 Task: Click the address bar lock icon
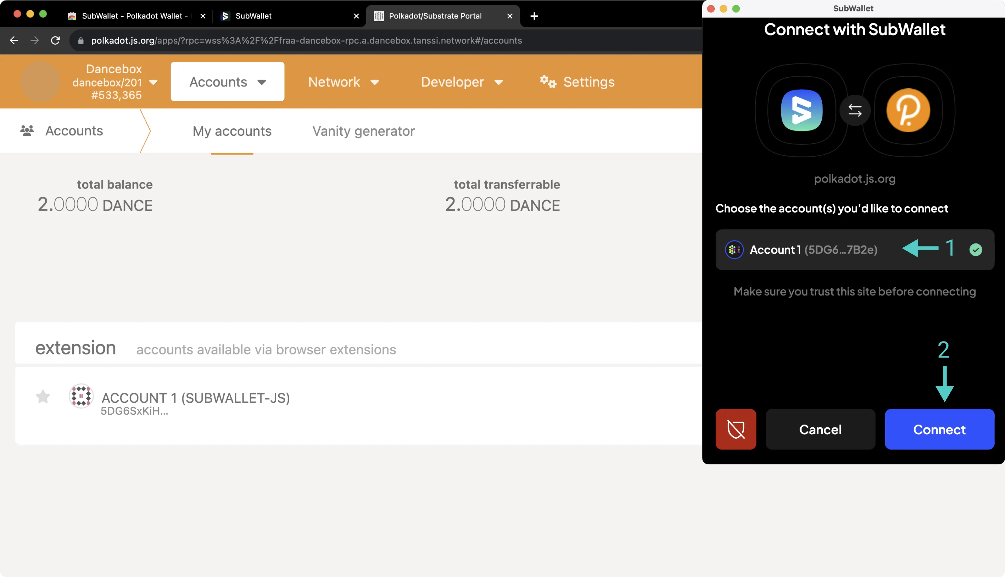(80, 40)
